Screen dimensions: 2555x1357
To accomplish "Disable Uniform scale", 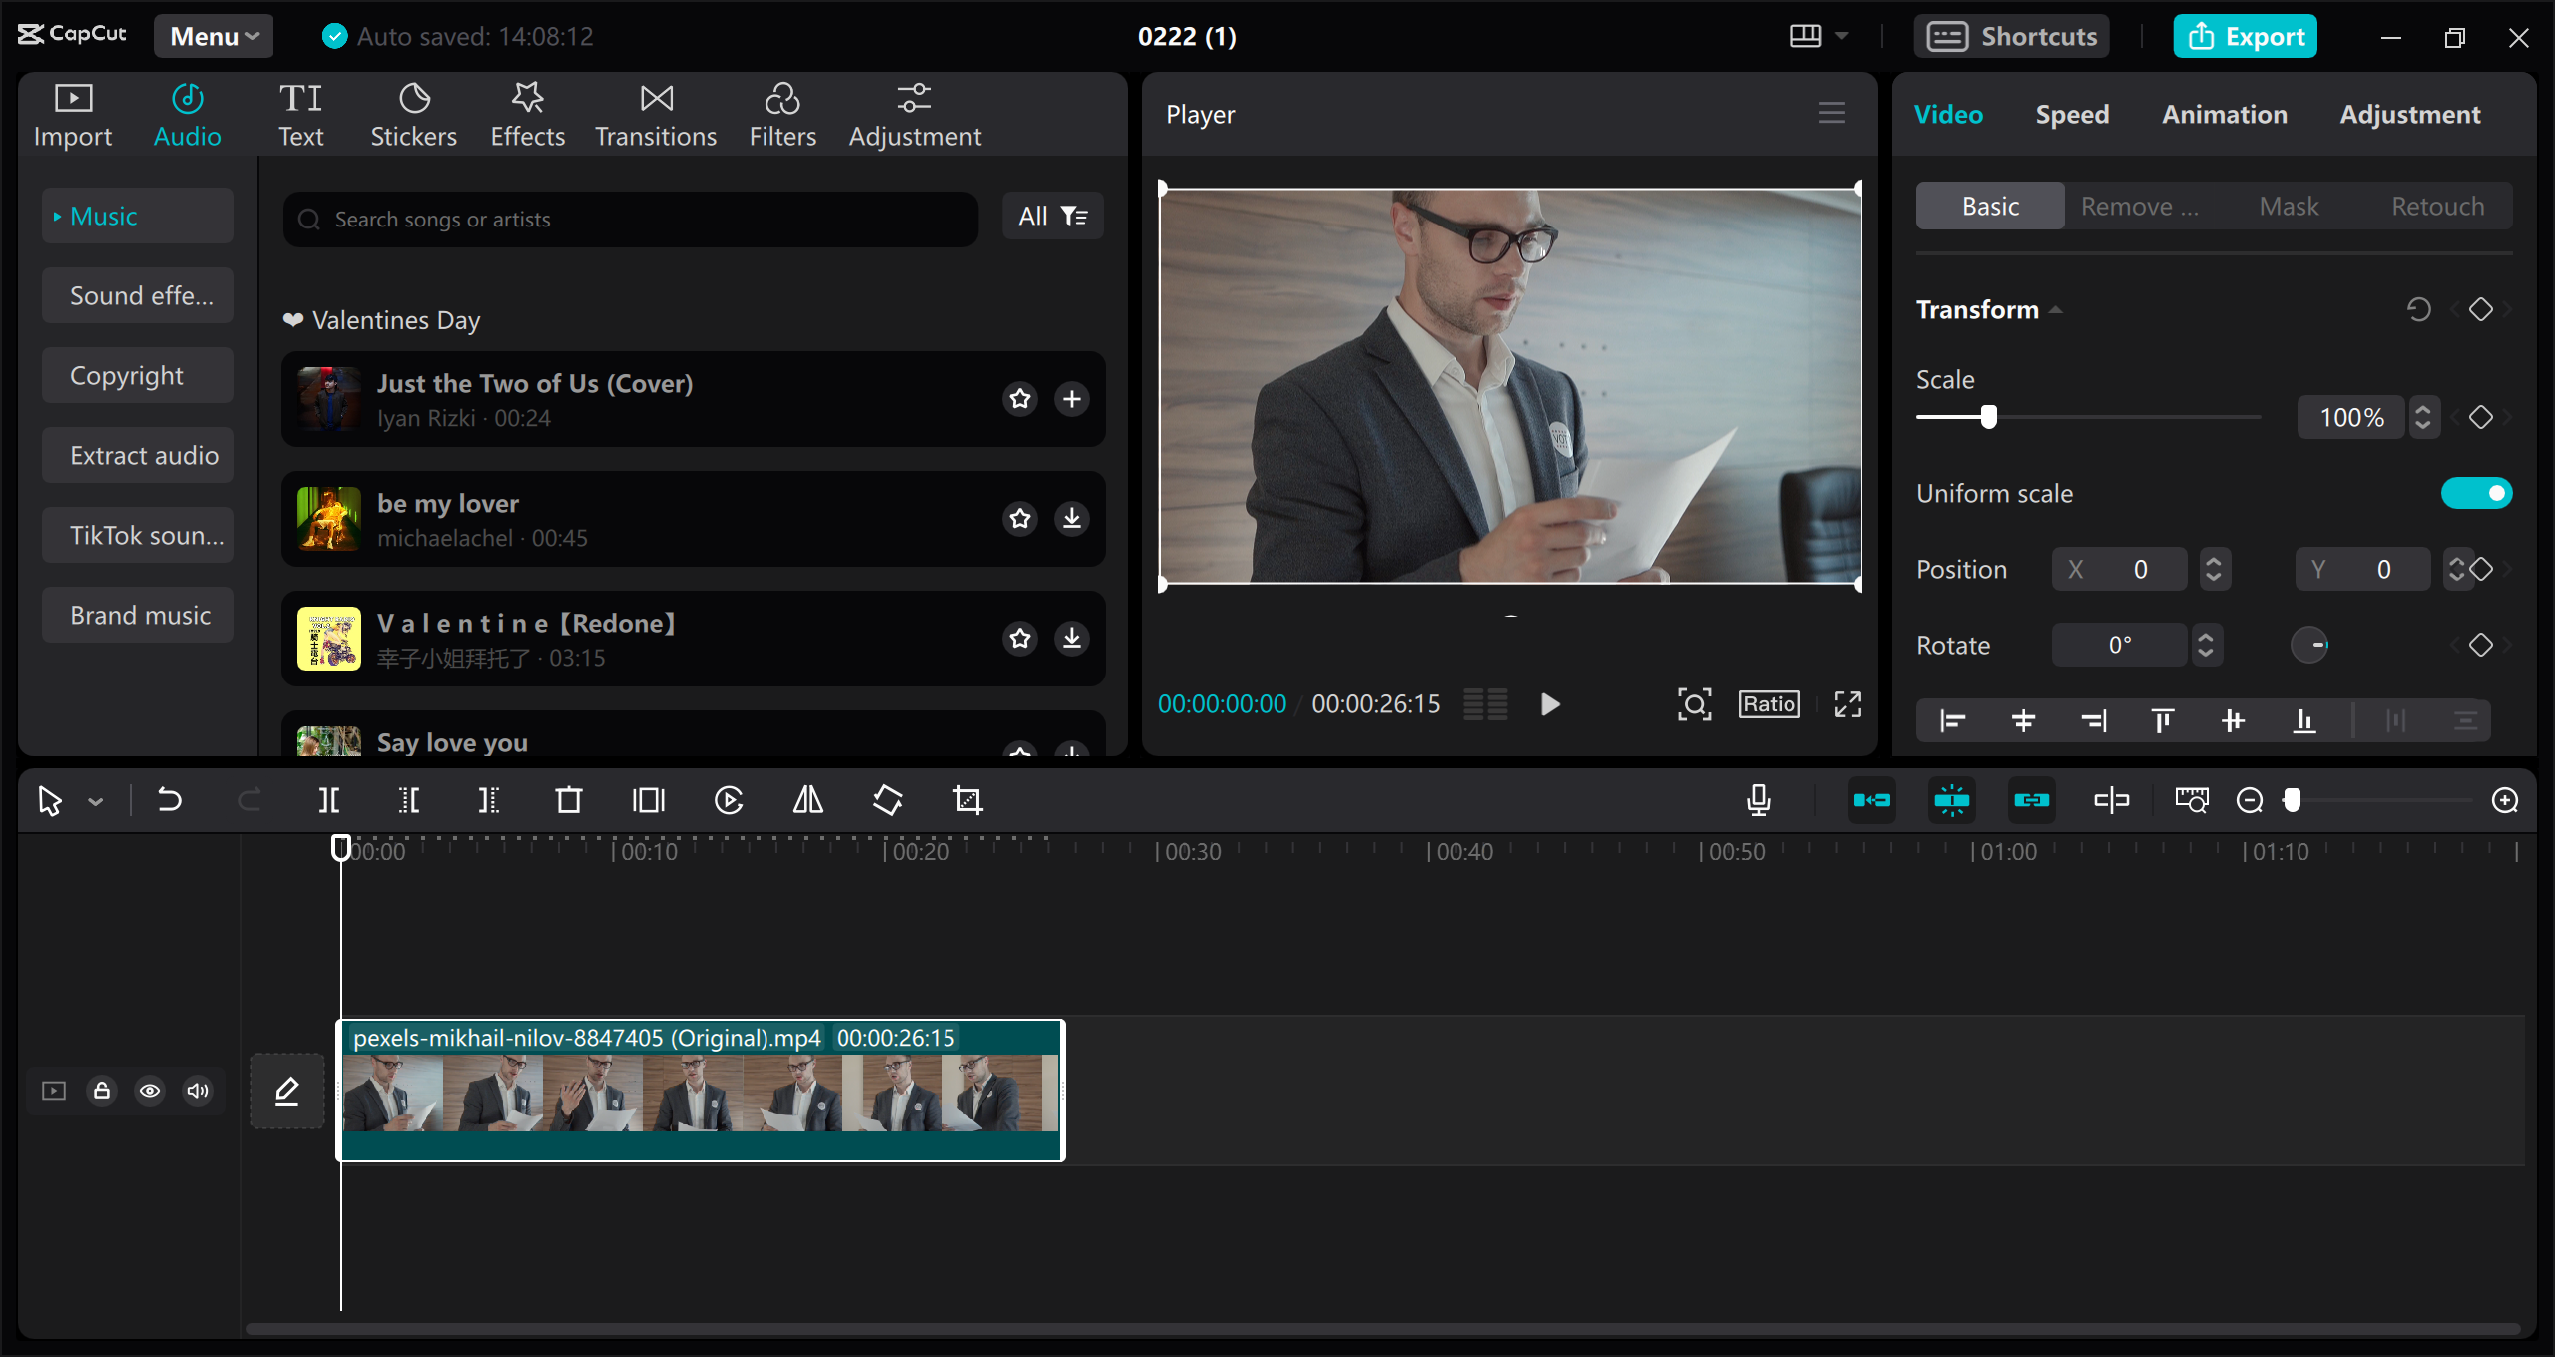I will tap(2477, 492).
